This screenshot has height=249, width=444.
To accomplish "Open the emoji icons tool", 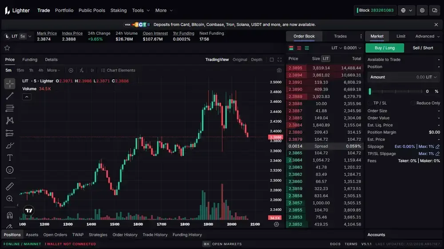I will 10,170.
